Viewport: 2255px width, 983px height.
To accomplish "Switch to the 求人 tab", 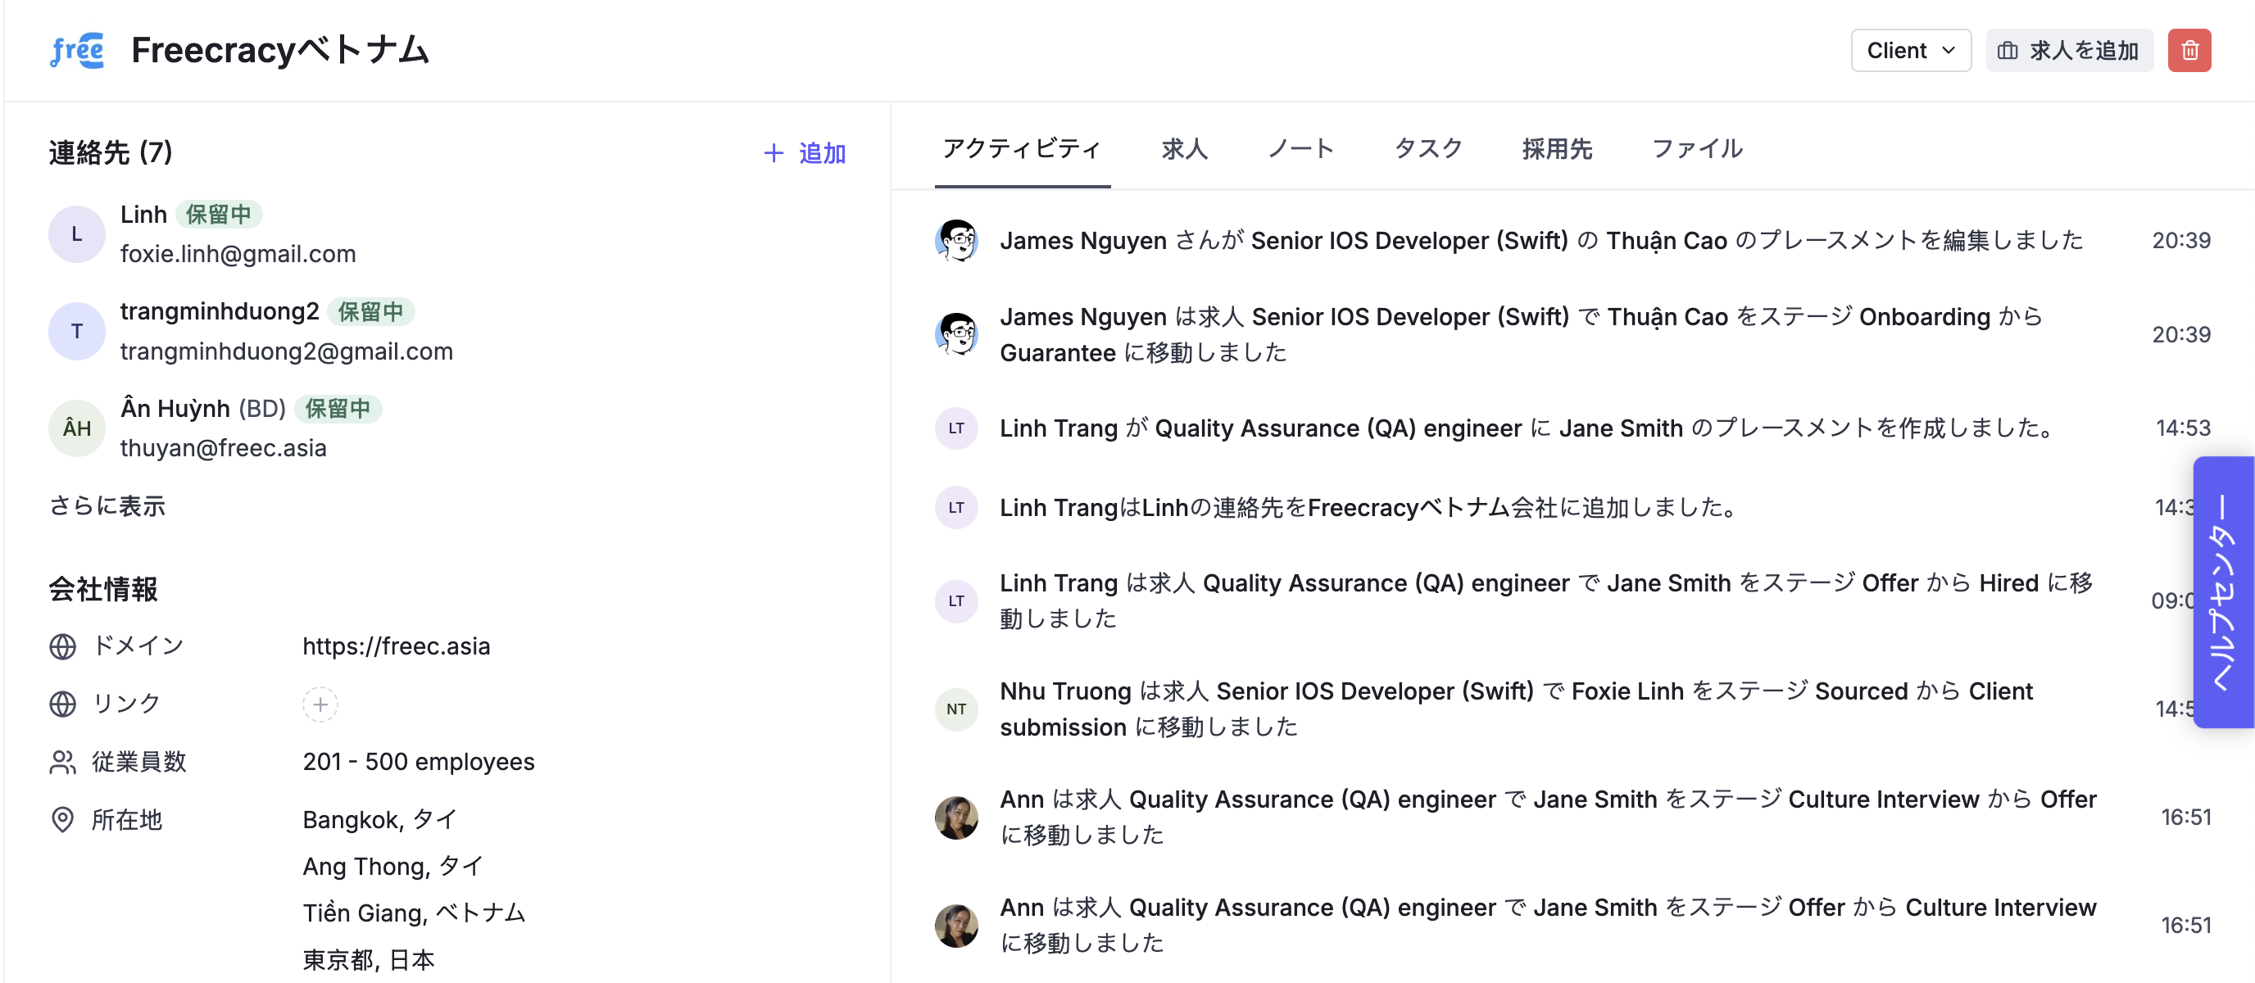I will coord(1184,149).
